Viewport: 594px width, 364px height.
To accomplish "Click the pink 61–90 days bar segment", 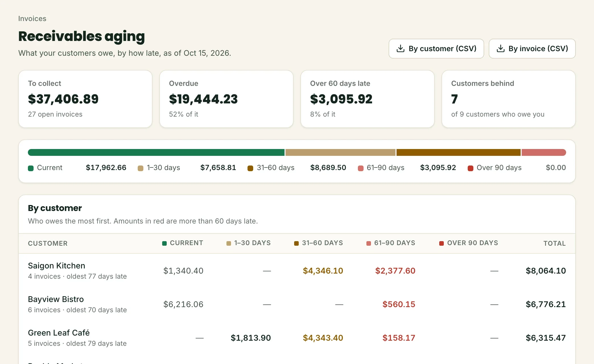I will click(544, 152).
